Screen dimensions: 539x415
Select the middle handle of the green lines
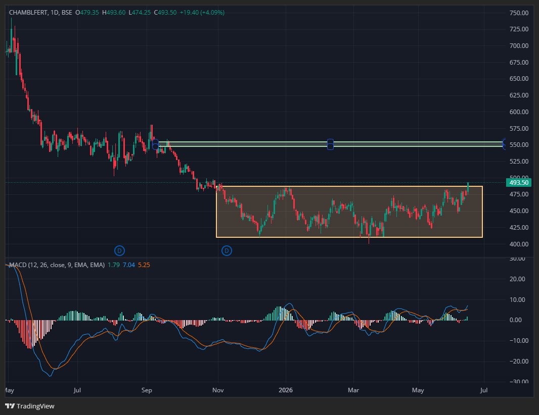330,144
